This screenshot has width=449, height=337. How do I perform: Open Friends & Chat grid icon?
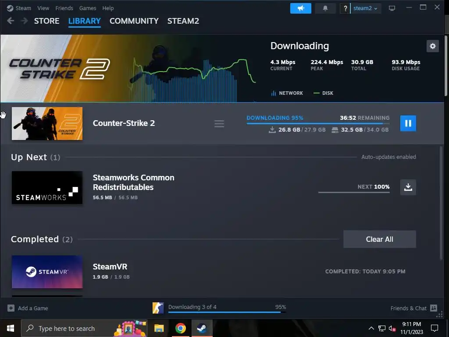coord(434,308)
